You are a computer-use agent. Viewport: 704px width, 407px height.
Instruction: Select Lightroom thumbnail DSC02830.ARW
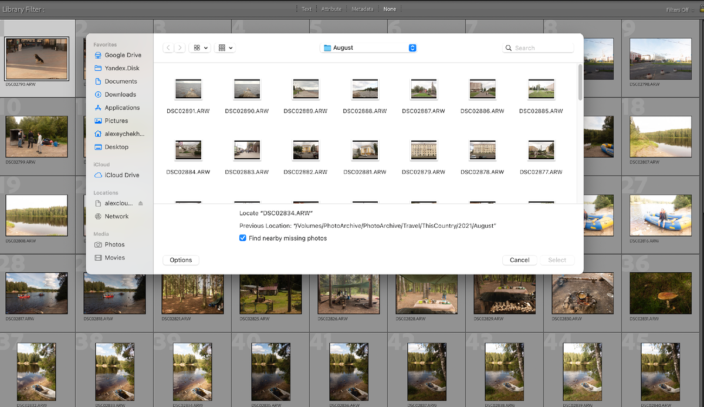tap(583, 293)
